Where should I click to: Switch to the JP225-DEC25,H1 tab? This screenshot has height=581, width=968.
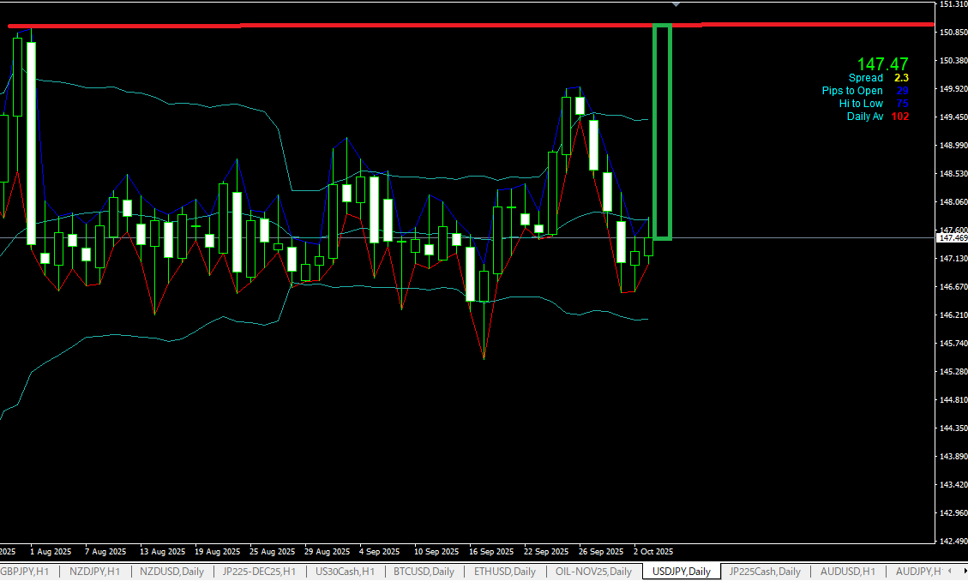pyautogui.click(x=259, y=572)
